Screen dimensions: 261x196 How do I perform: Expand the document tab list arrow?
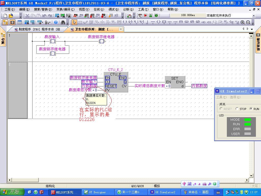click(x=252, y=29)
